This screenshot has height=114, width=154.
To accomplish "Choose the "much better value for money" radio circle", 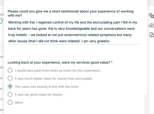I will 10,78.
